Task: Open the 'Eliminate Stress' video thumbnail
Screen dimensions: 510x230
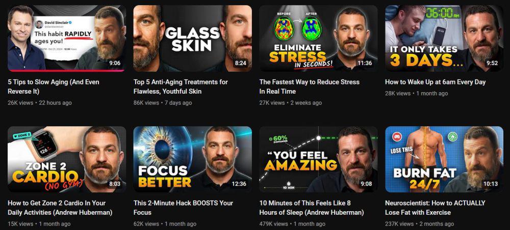Action: [x=318, y=38]
